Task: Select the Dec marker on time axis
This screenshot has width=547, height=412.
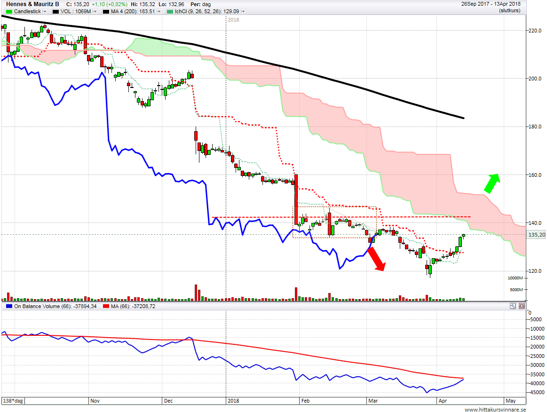Action: (x=168, y=401)
